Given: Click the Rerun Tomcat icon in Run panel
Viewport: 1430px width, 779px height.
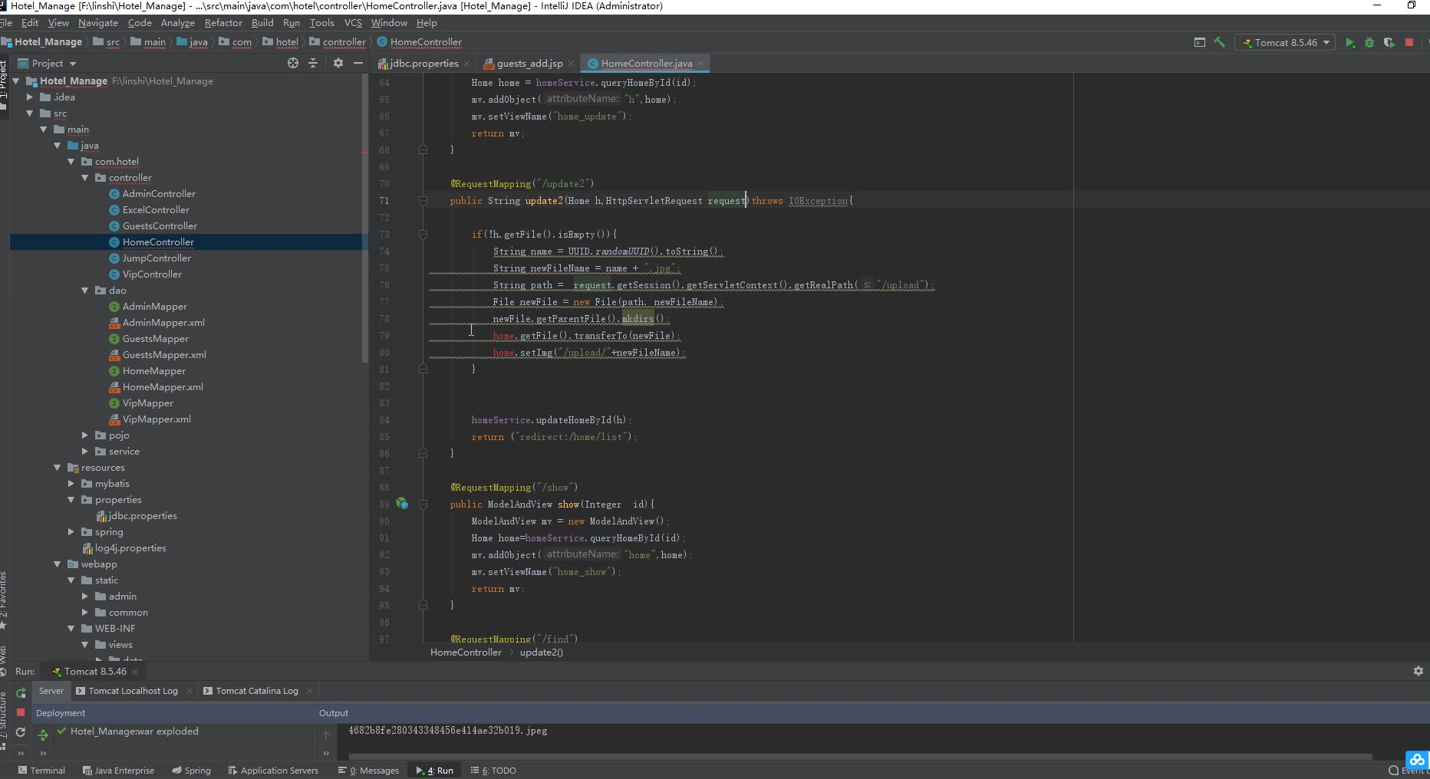Looking at the screenshot, I should click(x=21, y=692).
